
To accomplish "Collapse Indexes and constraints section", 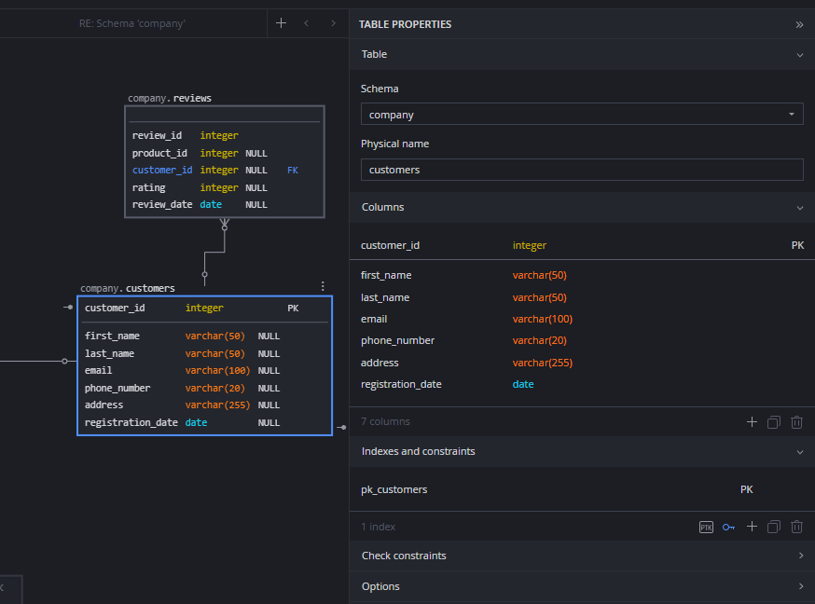I will click(799, 452).
